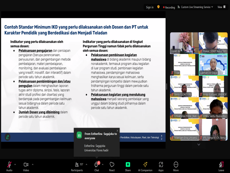Unmute the microphone Audio button
Image resolution: width=230 pixels, height=173 pixels.
(9, 166)
